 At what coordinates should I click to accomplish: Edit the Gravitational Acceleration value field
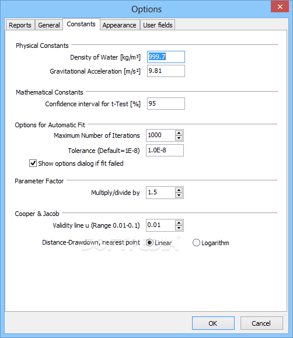tap(166, 71)
